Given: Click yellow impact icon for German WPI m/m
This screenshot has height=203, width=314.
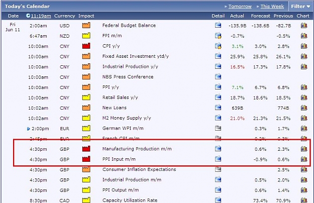Looking at the screenshot, I should coord(86,128).
